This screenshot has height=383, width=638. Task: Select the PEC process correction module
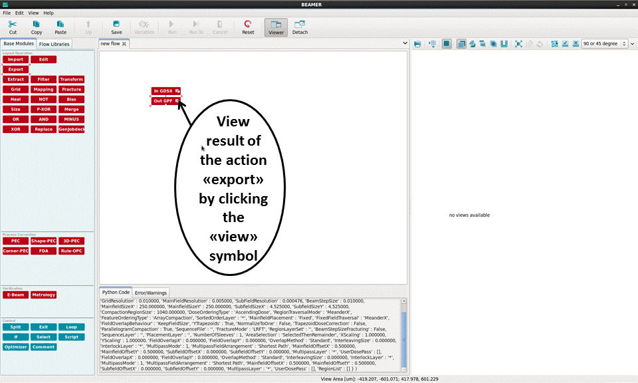click(x=15, y=241)
